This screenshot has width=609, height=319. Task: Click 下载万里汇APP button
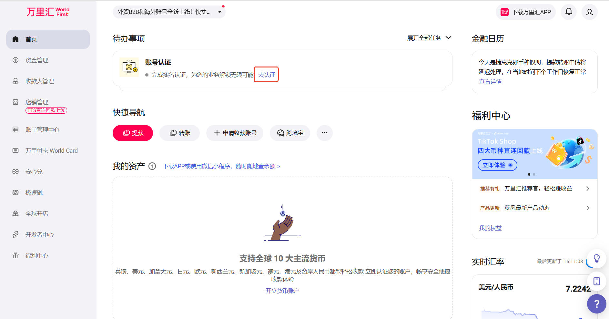click(x=525, y=12)
